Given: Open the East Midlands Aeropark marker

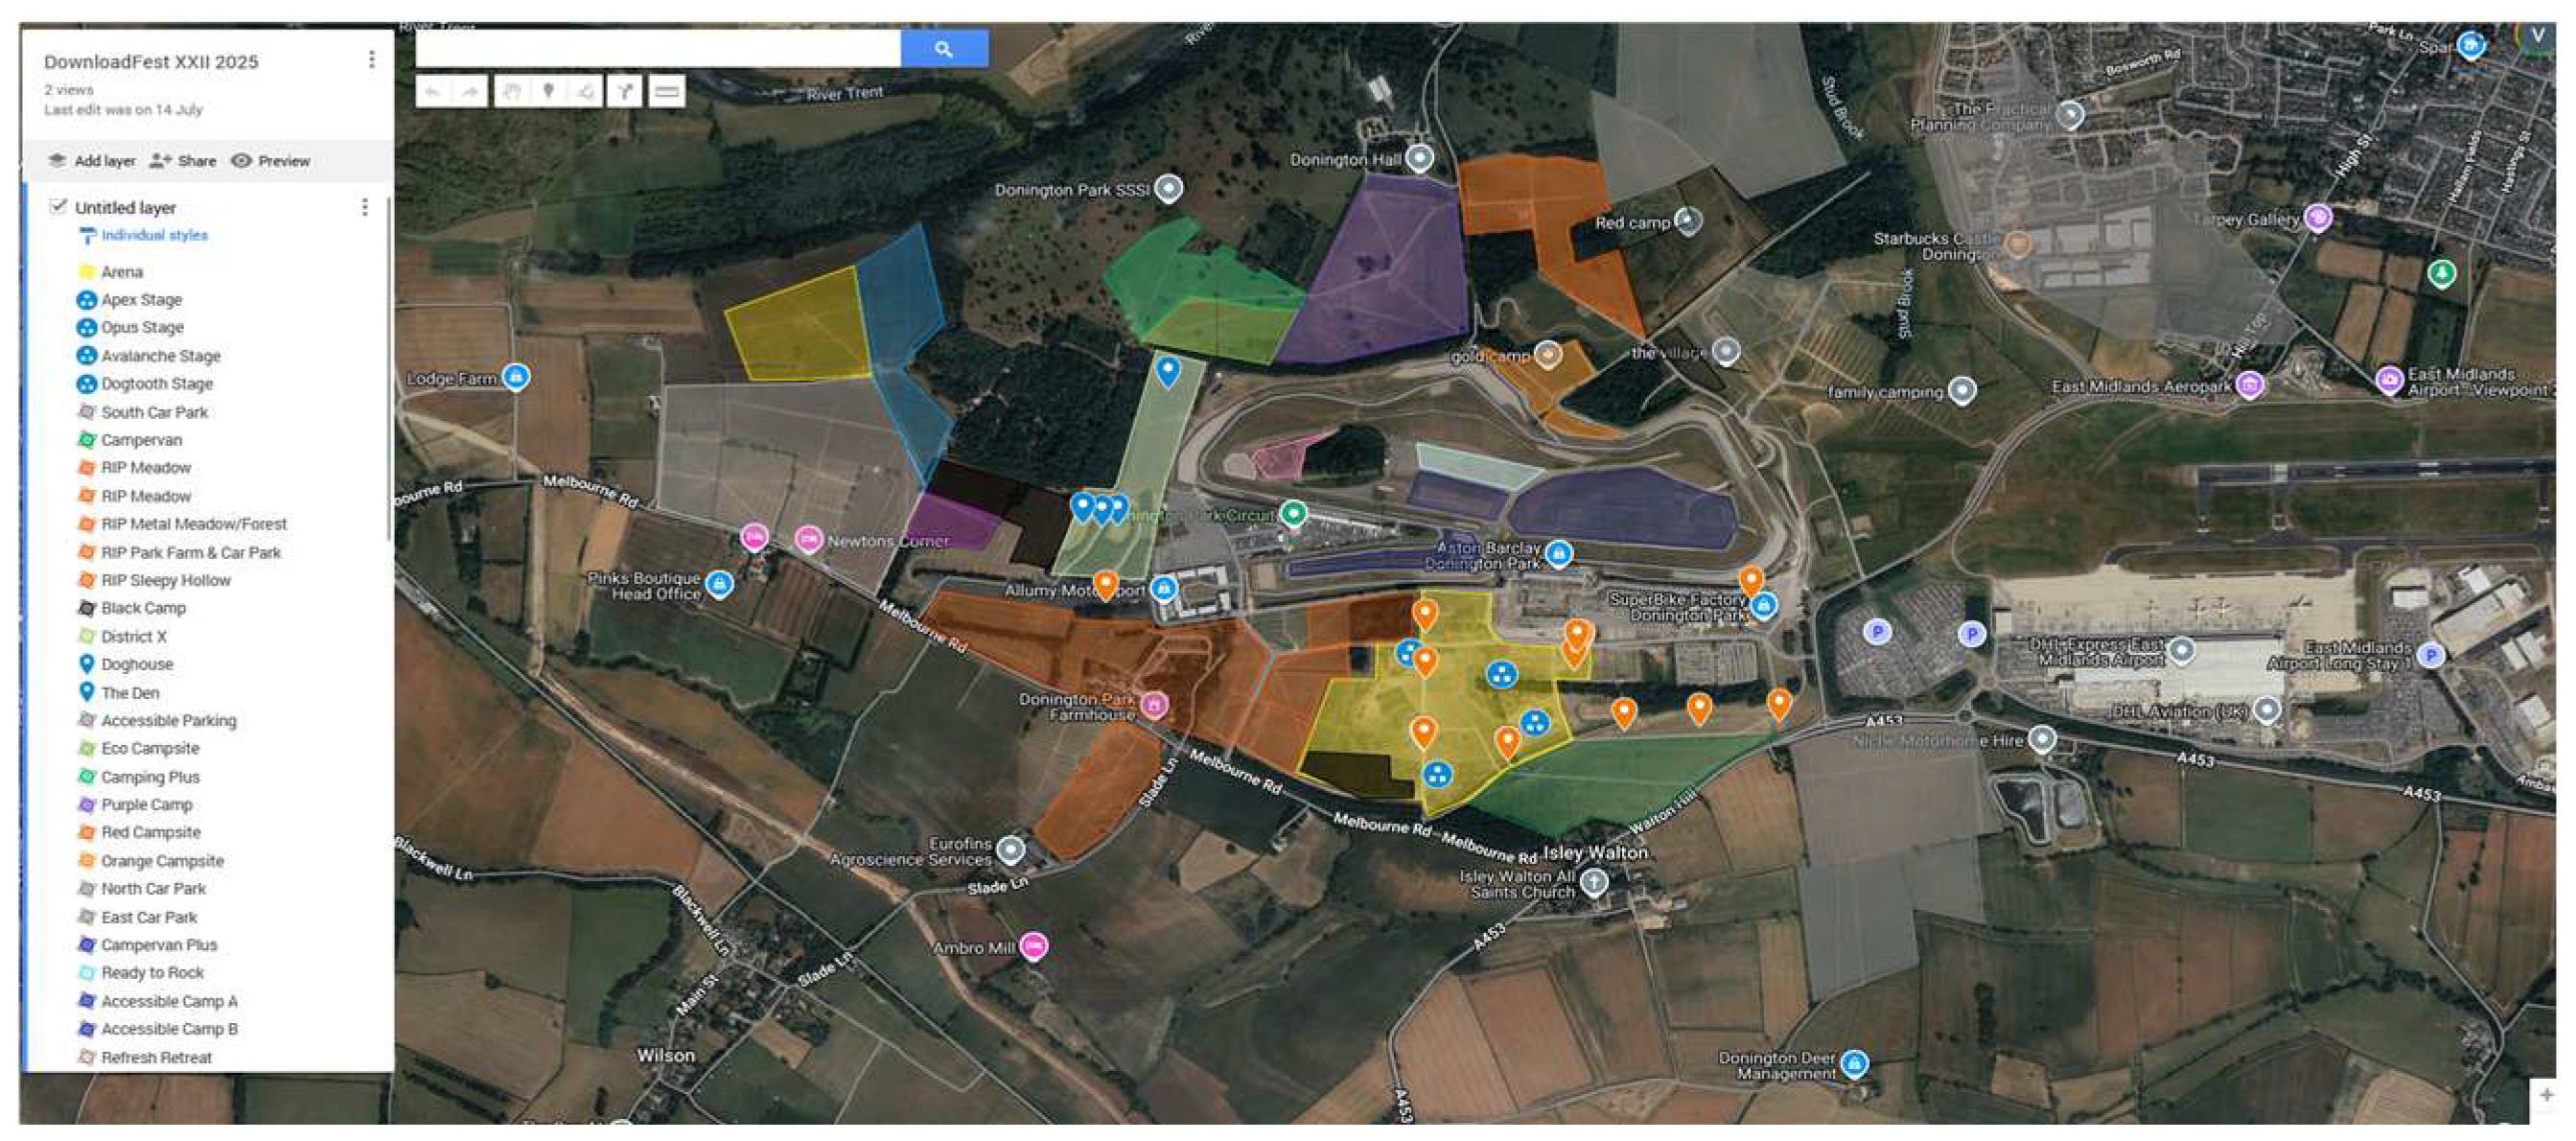Looking at the screenshot, I should (x=2250, y=384).
